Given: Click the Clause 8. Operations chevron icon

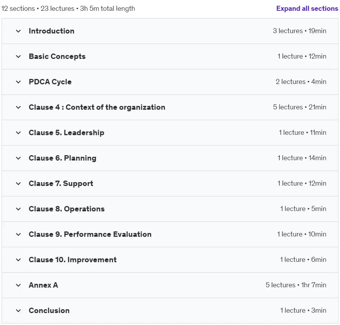Looking at the screenshot, I should click(18, 209).
